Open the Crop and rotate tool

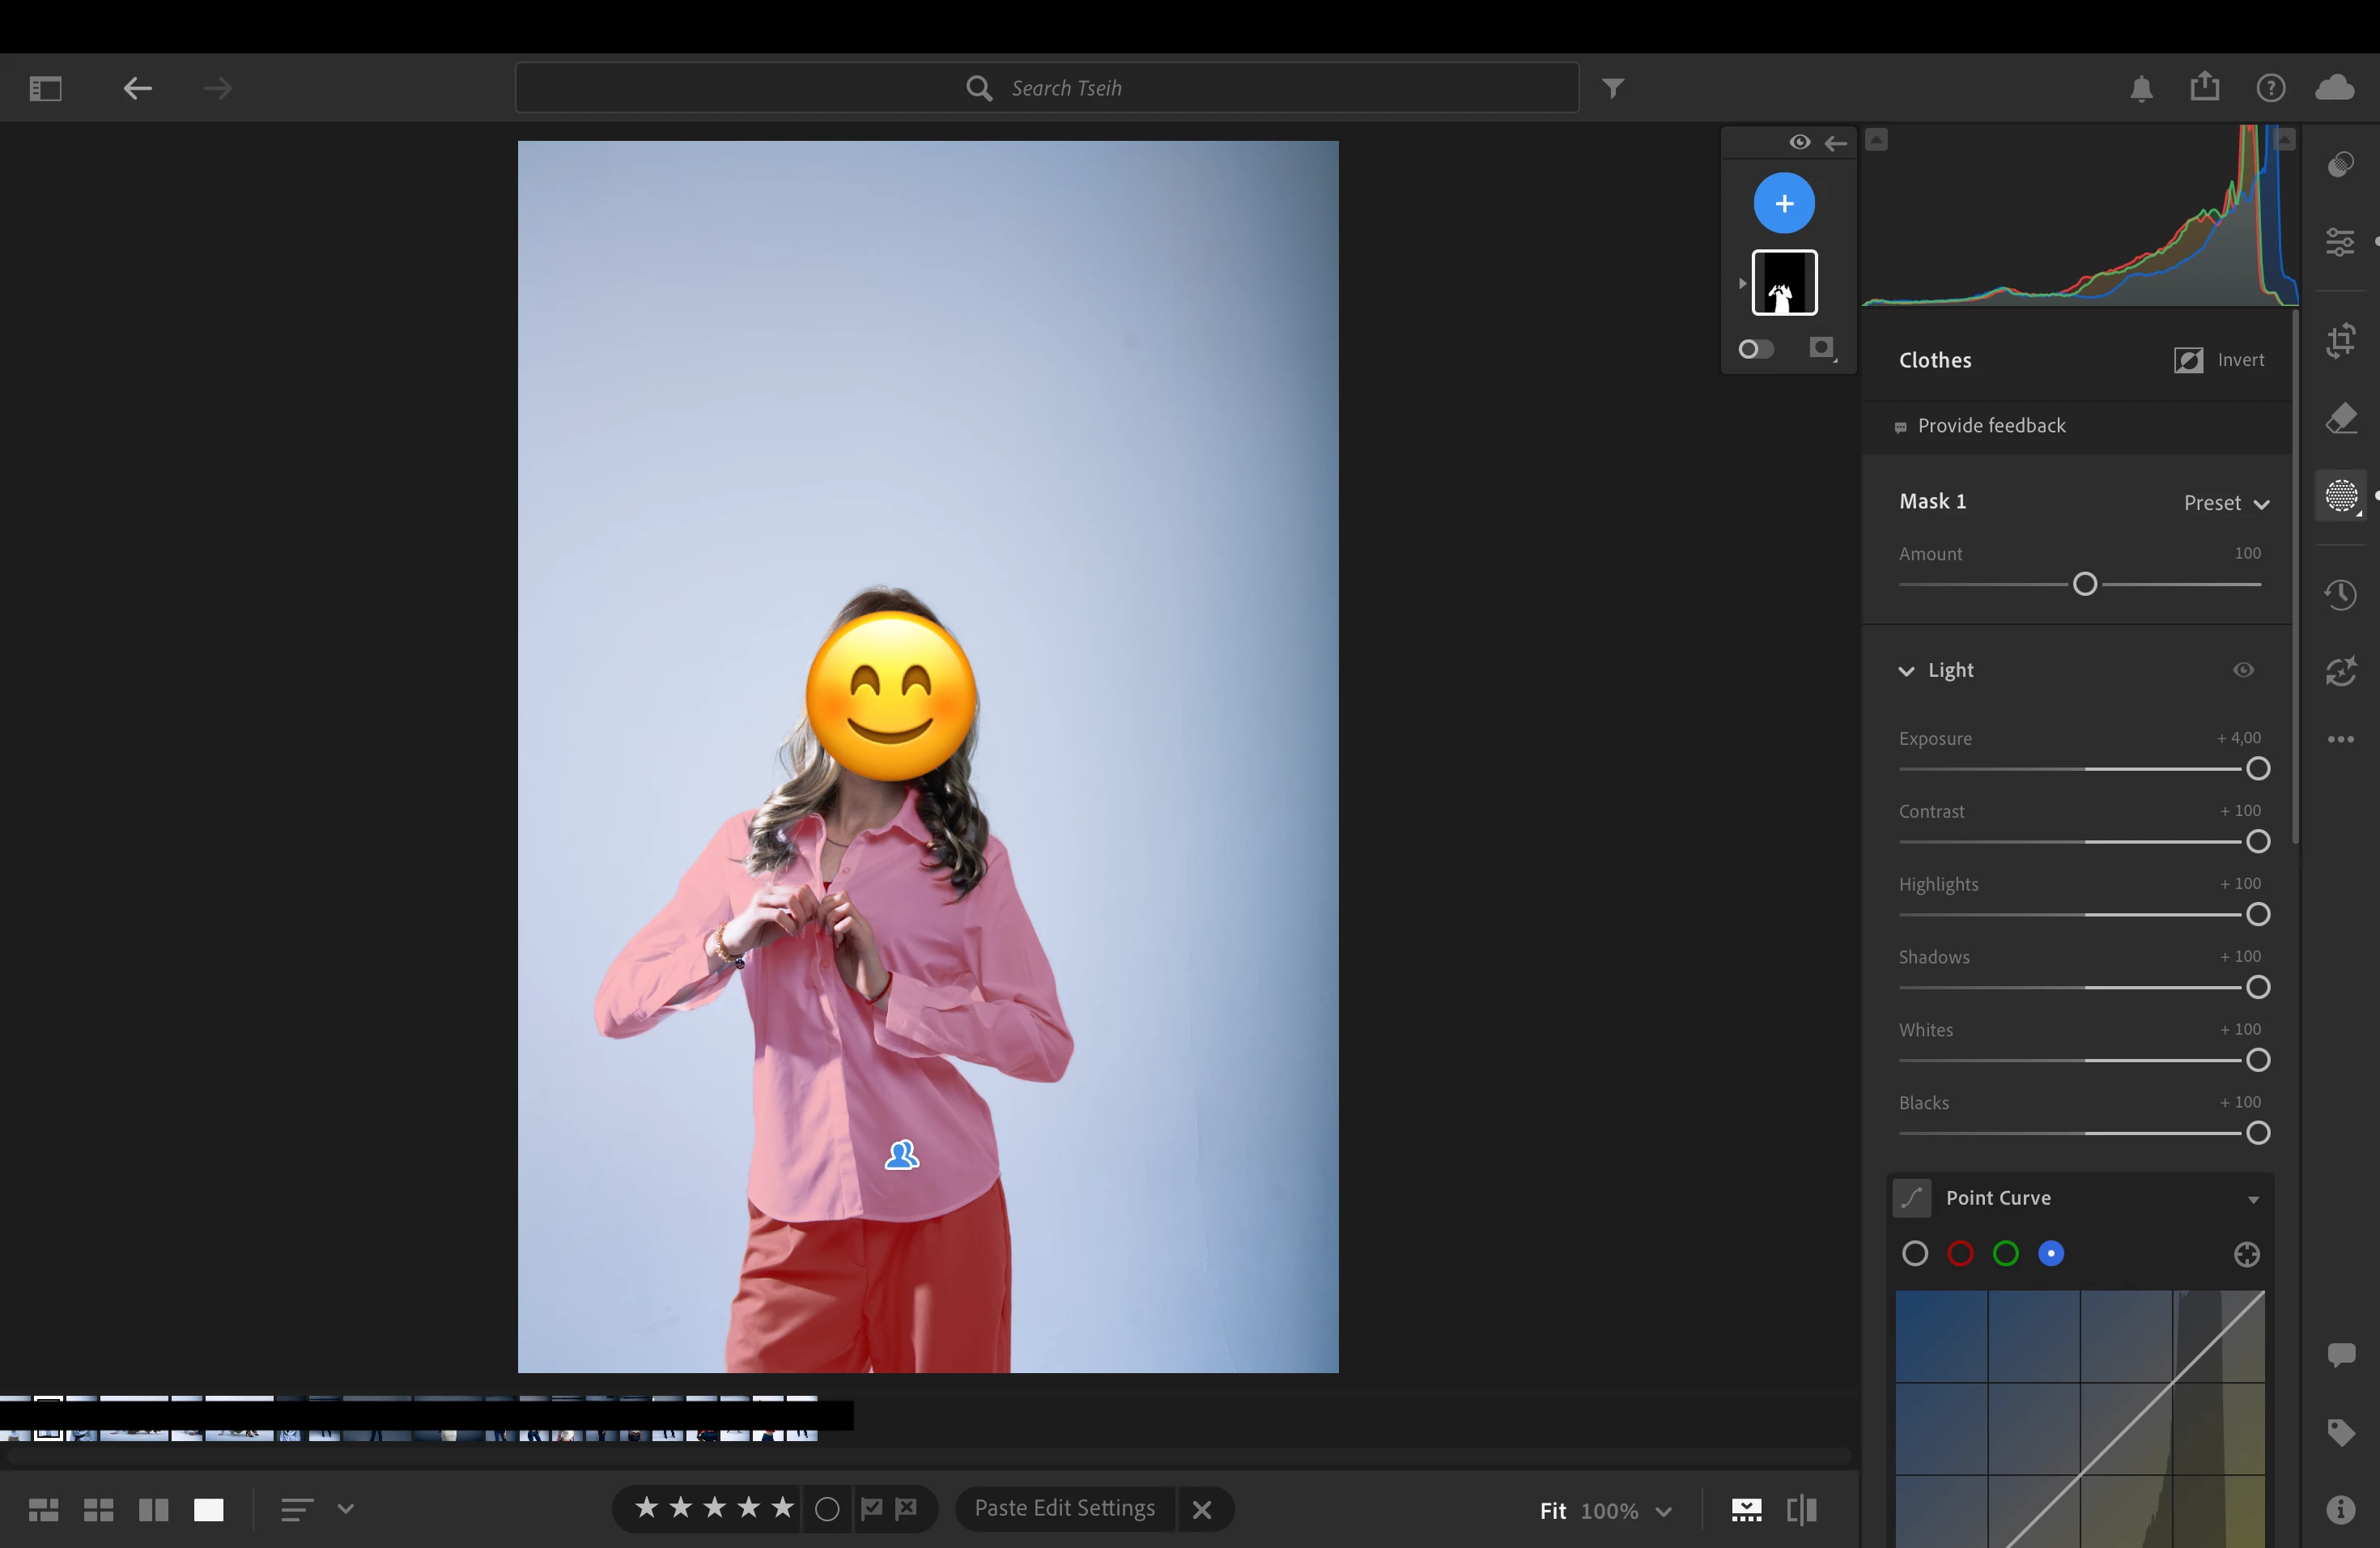coord(2340,341)
